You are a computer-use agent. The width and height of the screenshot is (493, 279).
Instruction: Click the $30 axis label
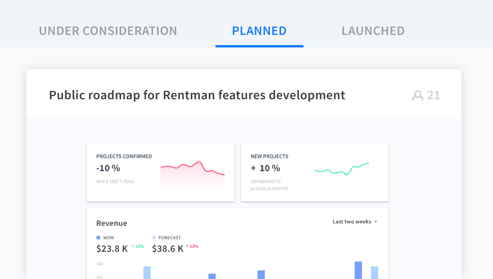click(100, 264)
